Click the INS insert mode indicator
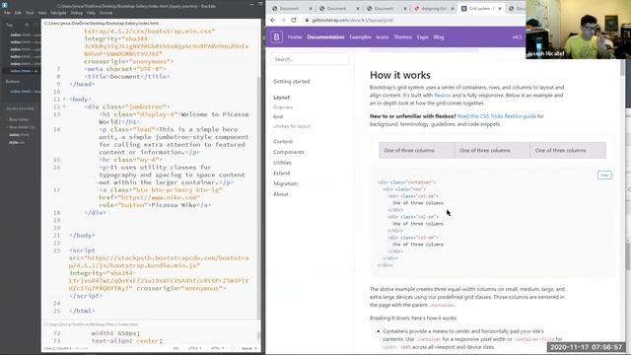This screenshot has height=355, width=631. coord(175,348)
